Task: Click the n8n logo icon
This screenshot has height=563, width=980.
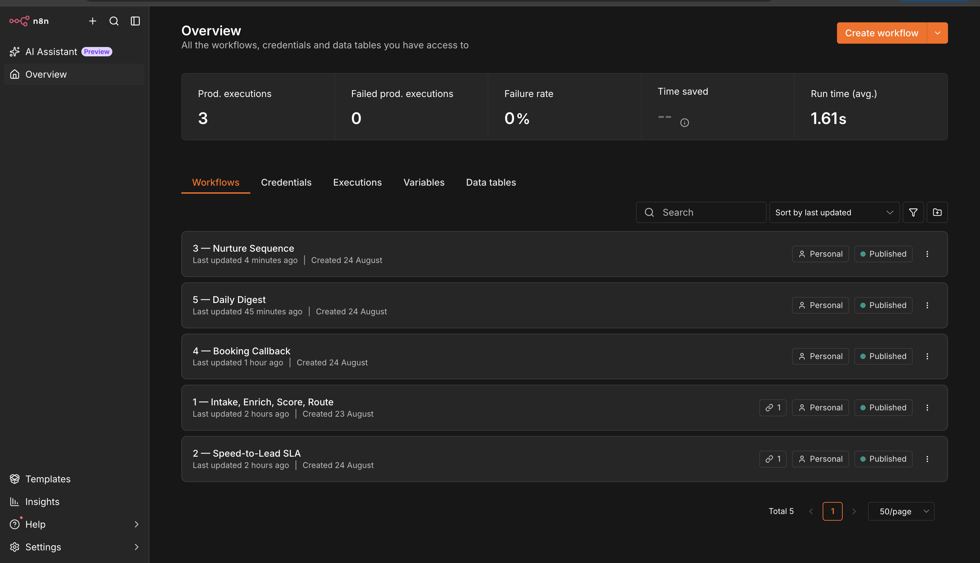Action: (19, 21)
